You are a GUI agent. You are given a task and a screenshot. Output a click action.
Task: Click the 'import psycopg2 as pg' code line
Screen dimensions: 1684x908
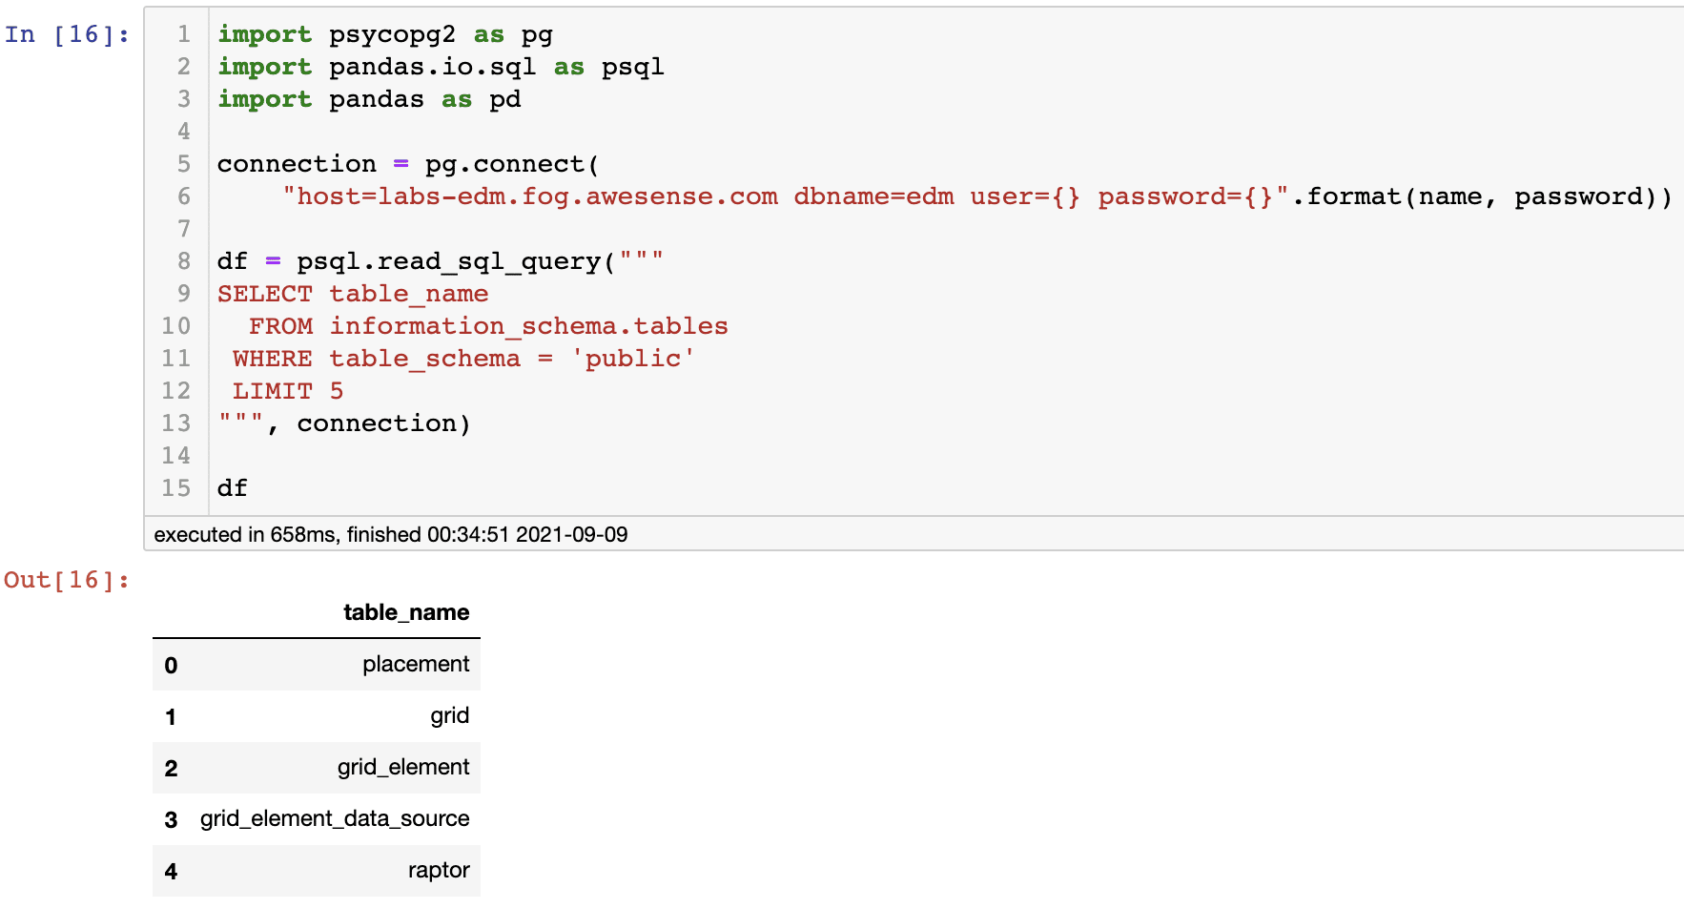pyautogui.click(x=384, y=34)
